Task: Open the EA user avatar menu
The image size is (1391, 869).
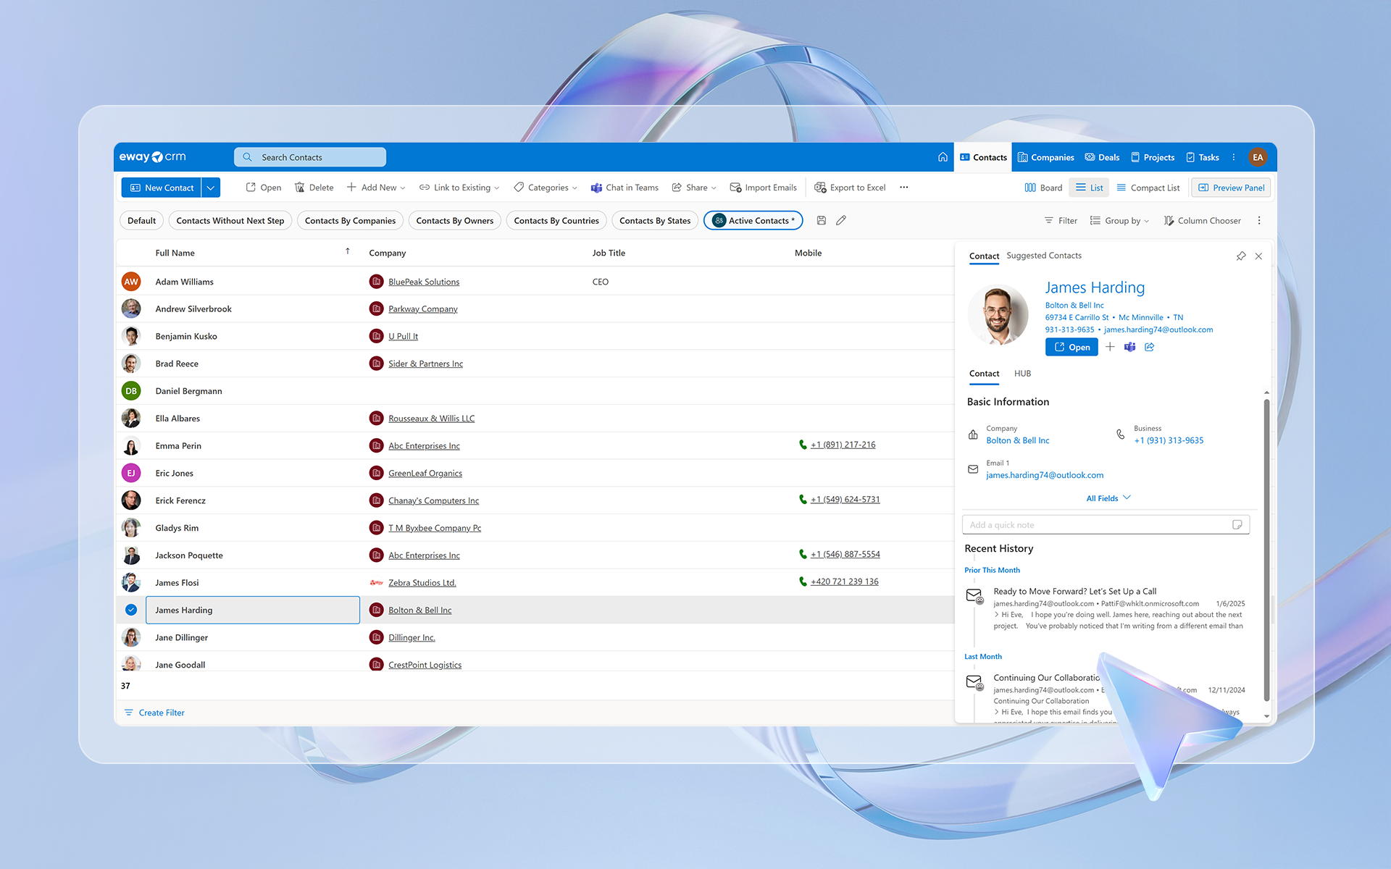Action: (x=1258, y=157)
